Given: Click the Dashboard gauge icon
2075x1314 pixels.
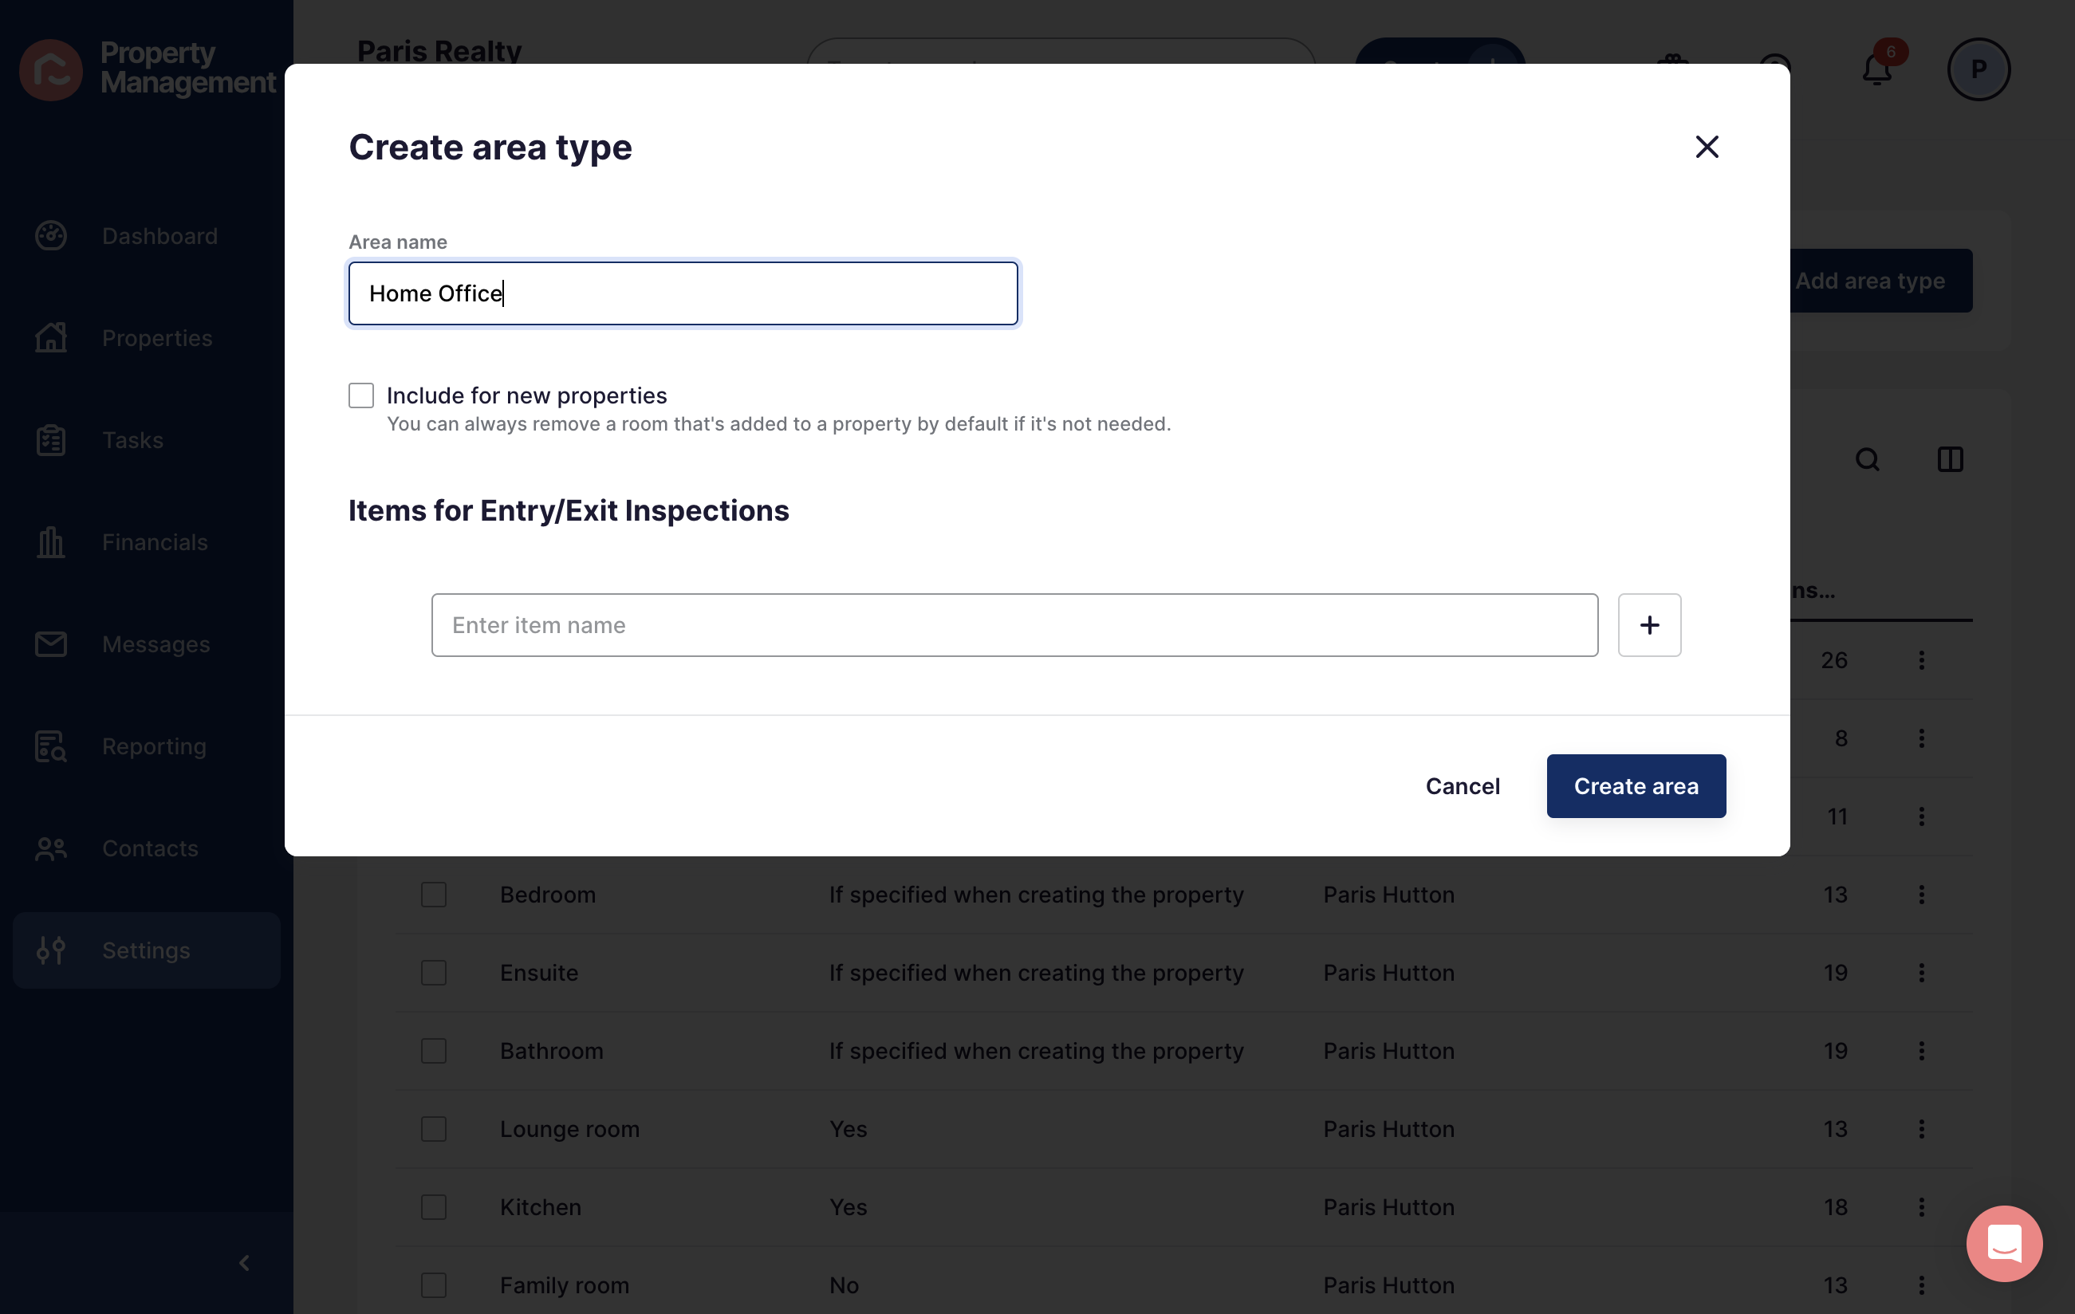Looking at the screenshot, I should tap(51, 236).
